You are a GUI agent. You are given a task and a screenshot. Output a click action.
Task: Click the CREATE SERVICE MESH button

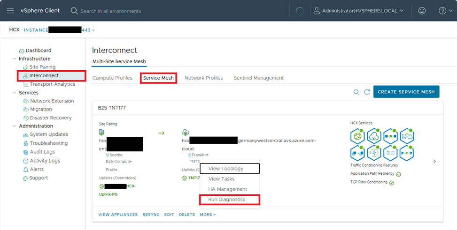coord(406,92)
